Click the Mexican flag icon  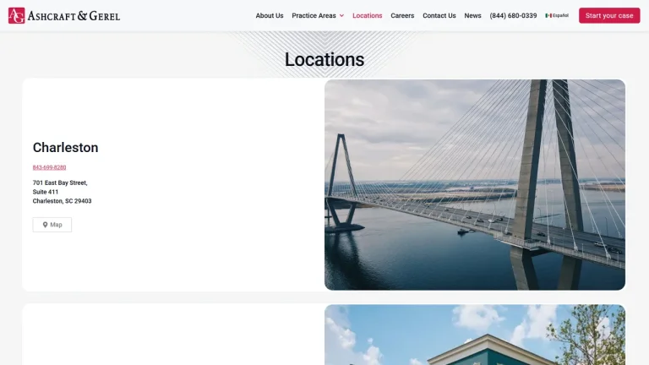[x=548, y=16]
